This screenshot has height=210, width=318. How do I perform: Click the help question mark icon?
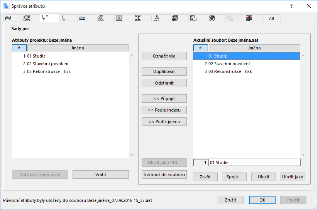click(291, 6)
